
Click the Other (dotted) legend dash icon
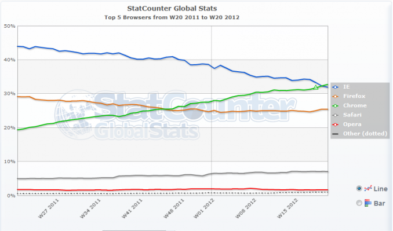[336, 134]
